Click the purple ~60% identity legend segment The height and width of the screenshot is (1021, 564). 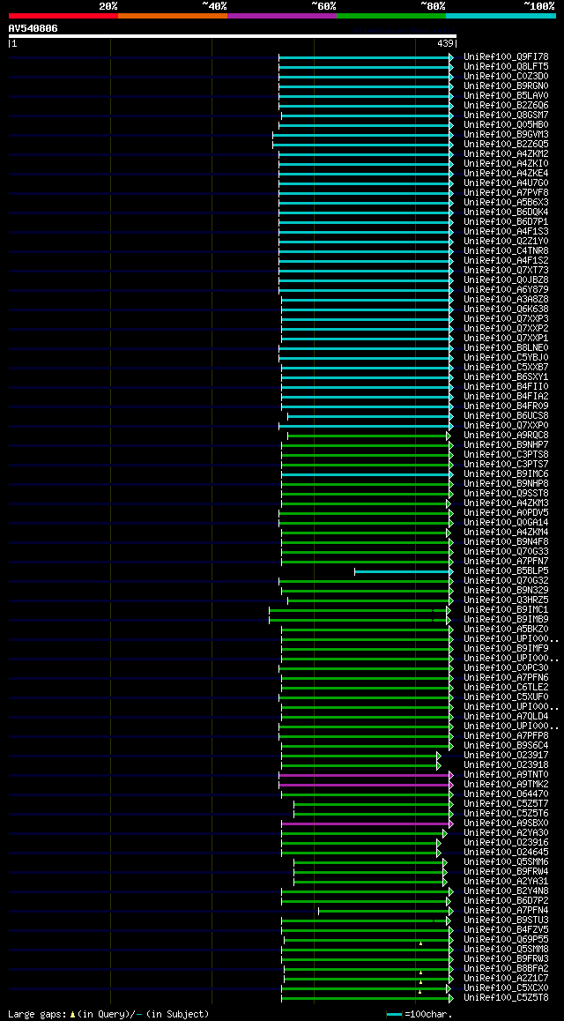coord(282,15)
